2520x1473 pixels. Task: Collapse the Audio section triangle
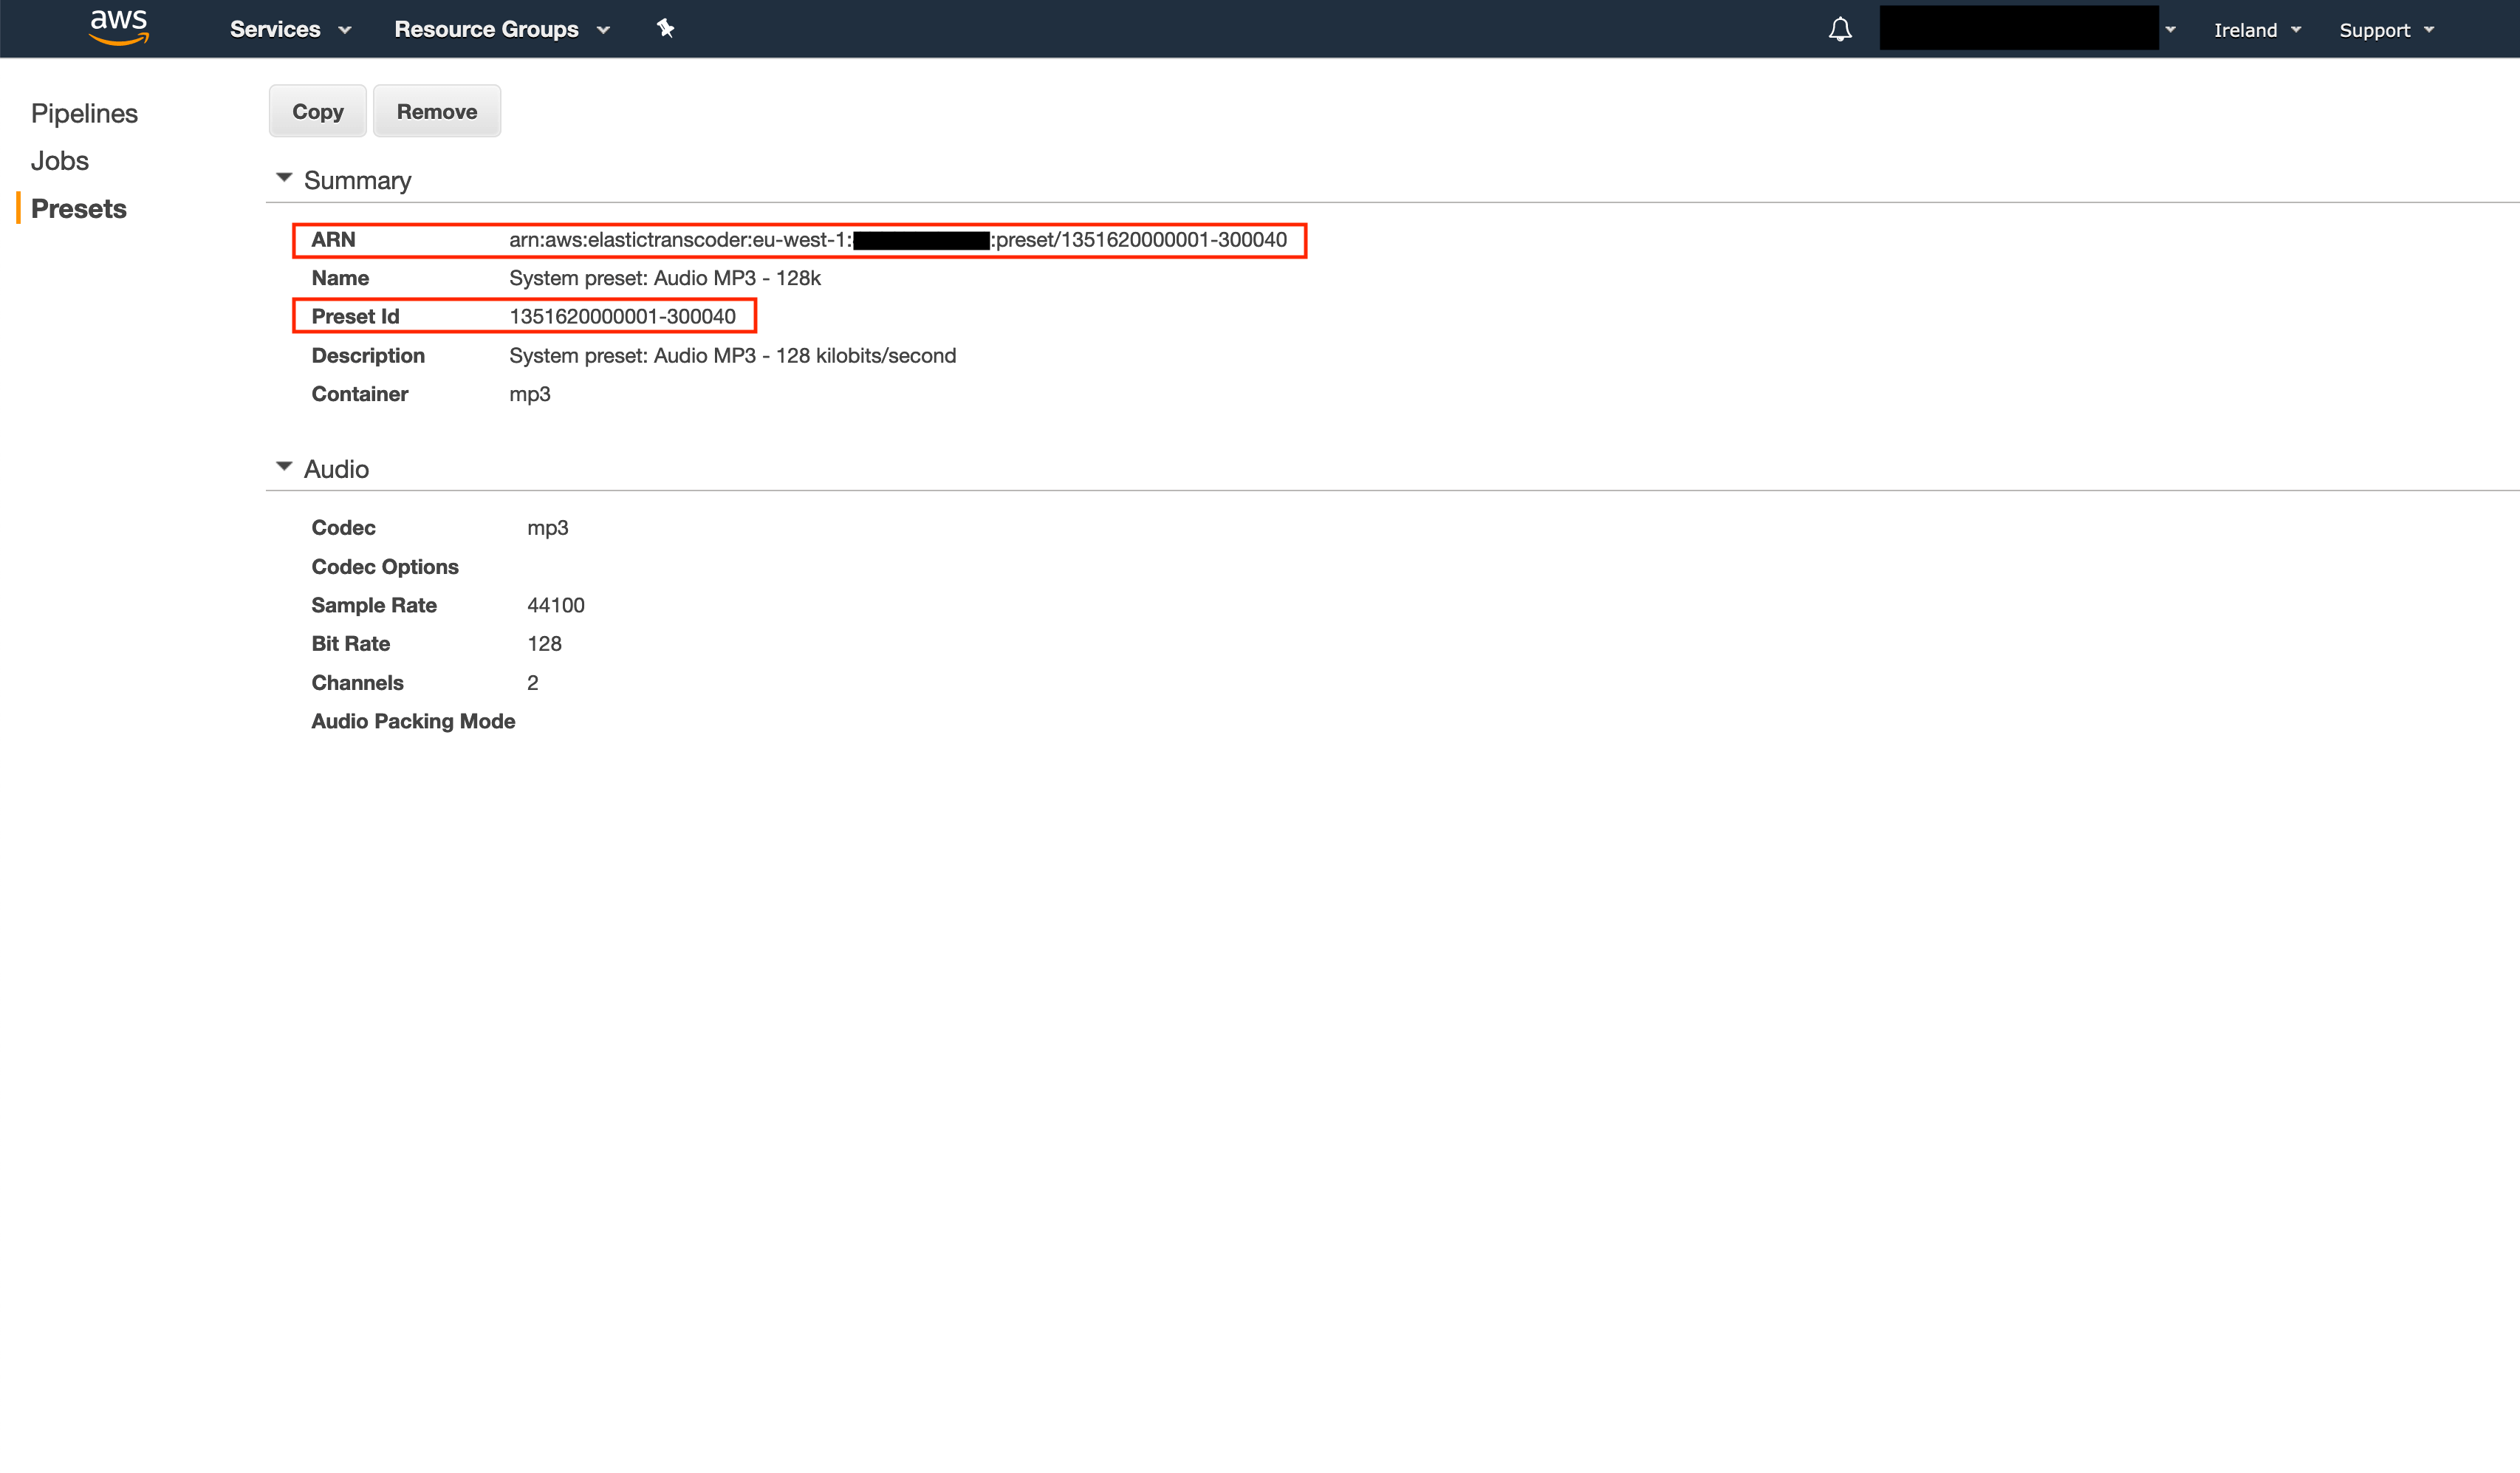284,467
